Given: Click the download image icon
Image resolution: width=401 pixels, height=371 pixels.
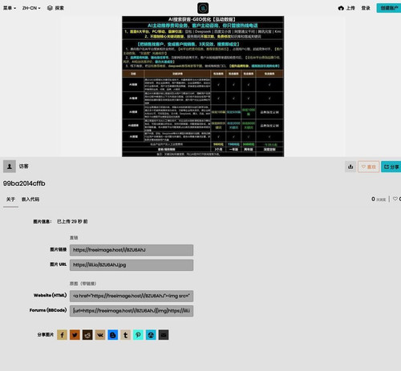Looking at the screenshot, I should (350, 167).
